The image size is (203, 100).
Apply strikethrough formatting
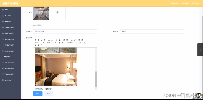point(44,40)
